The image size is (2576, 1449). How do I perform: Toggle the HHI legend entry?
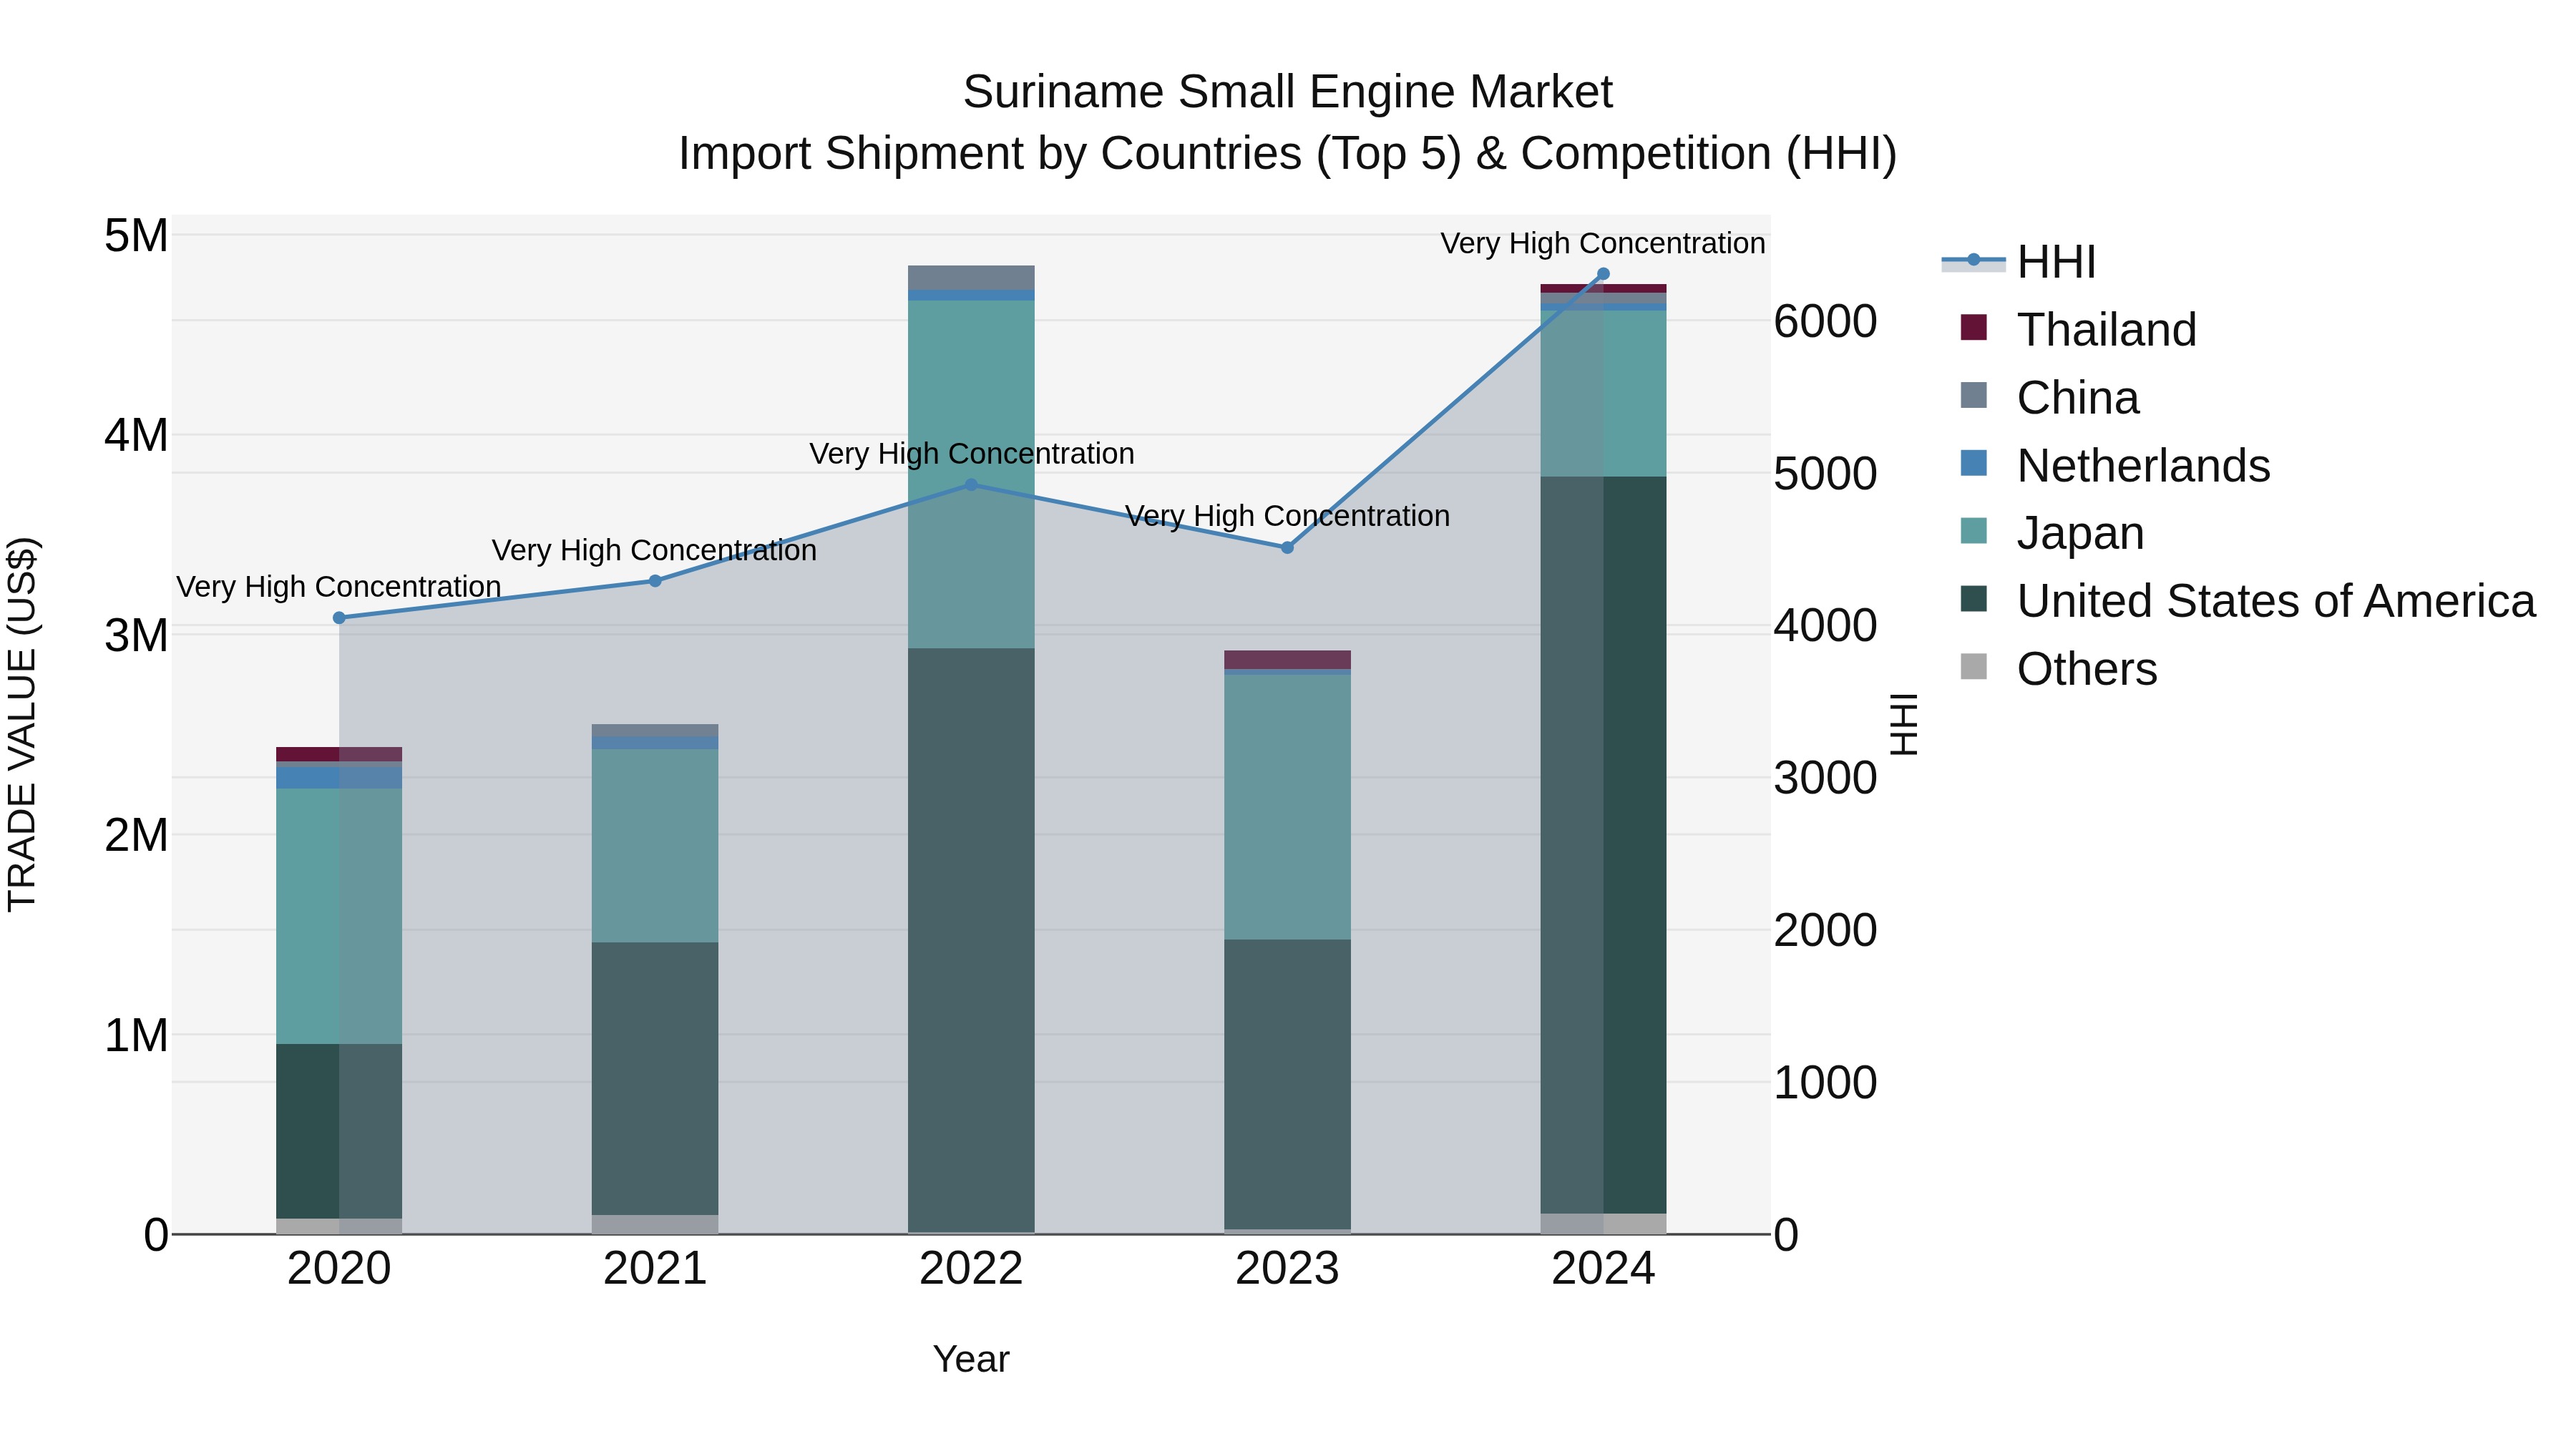[2018, 262]
